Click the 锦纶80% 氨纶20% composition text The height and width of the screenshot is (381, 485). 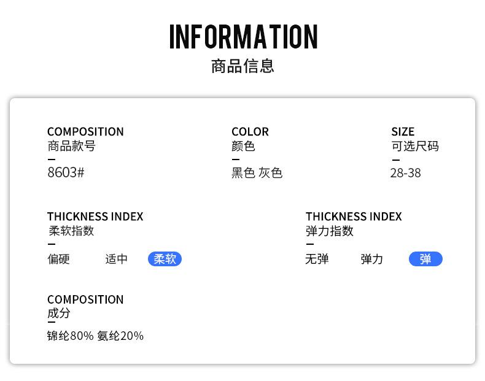(x=95, y=336)
